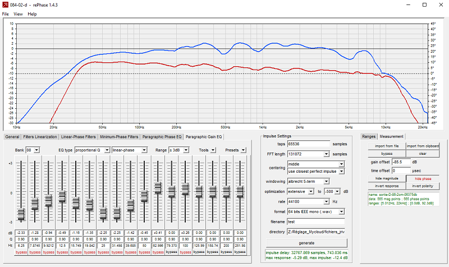Screen dimensions: 449x267
Task: Open the Tools dropdown arrow
Action: [x=213, y=150]
